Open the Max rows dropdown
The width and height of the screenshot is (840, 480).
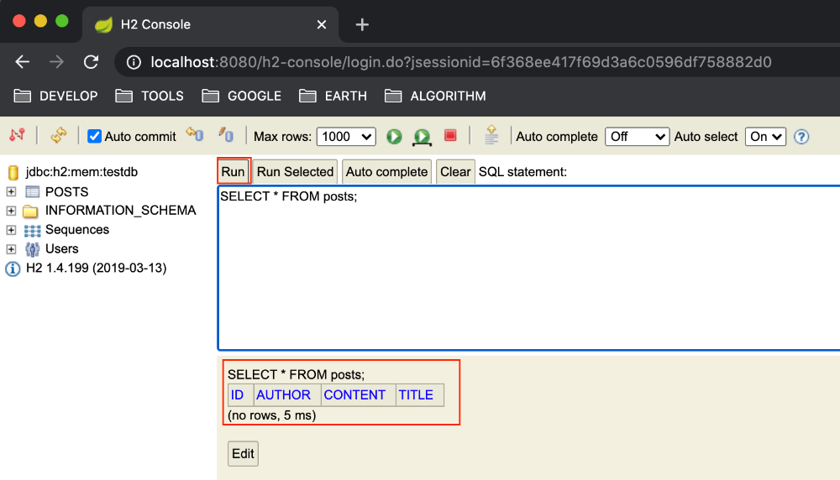tap(346, 137)
